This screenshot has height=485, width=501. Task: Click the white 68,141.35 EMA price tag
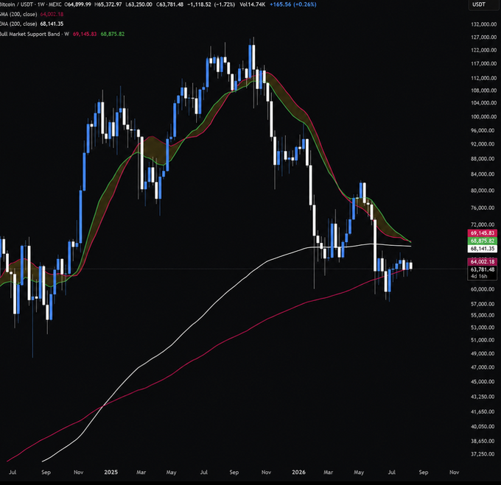click(482, 249)
